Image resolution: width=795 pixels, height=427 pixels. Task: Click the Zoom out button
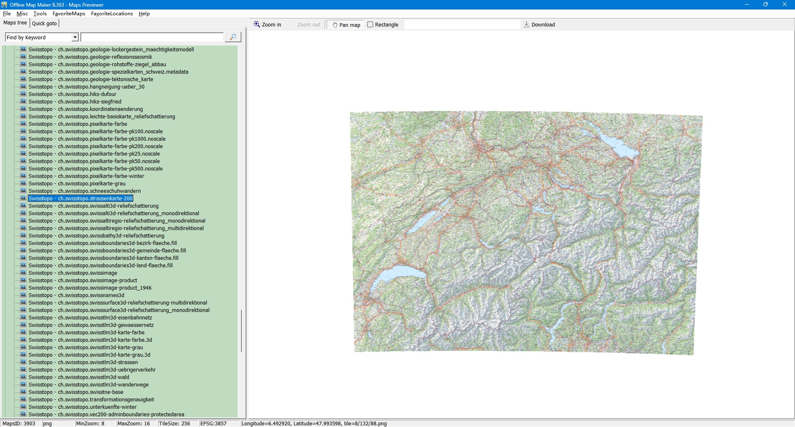point(308,25)
